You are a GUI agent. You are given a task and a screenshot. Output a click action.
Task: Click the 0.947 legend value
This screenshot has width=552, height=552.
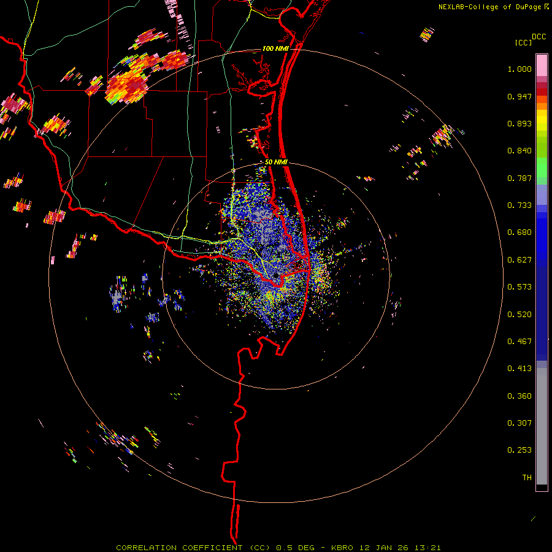click(519, 96)
